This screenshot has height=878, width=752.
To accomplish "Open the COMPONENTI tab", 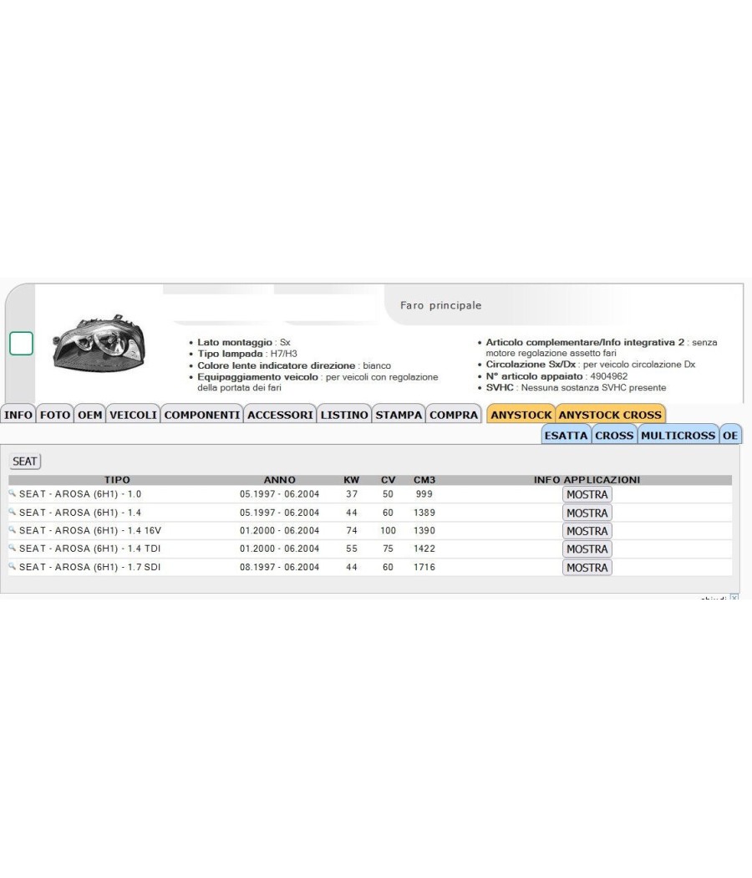I will point(202,415).
